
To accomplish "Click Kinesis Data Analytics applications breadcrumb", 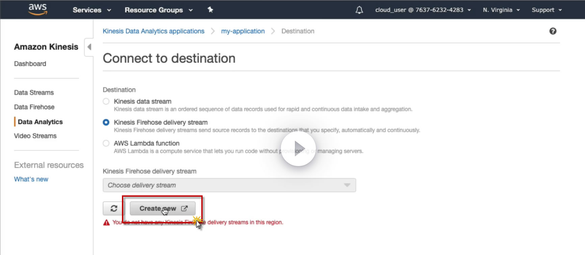I will pyautogui.click(x=153, y=31).
